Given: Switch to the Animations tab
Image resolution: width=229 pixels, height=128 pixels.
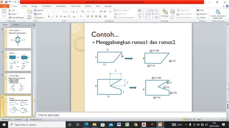Looking at the screenshot, I should tap(61, 6).
